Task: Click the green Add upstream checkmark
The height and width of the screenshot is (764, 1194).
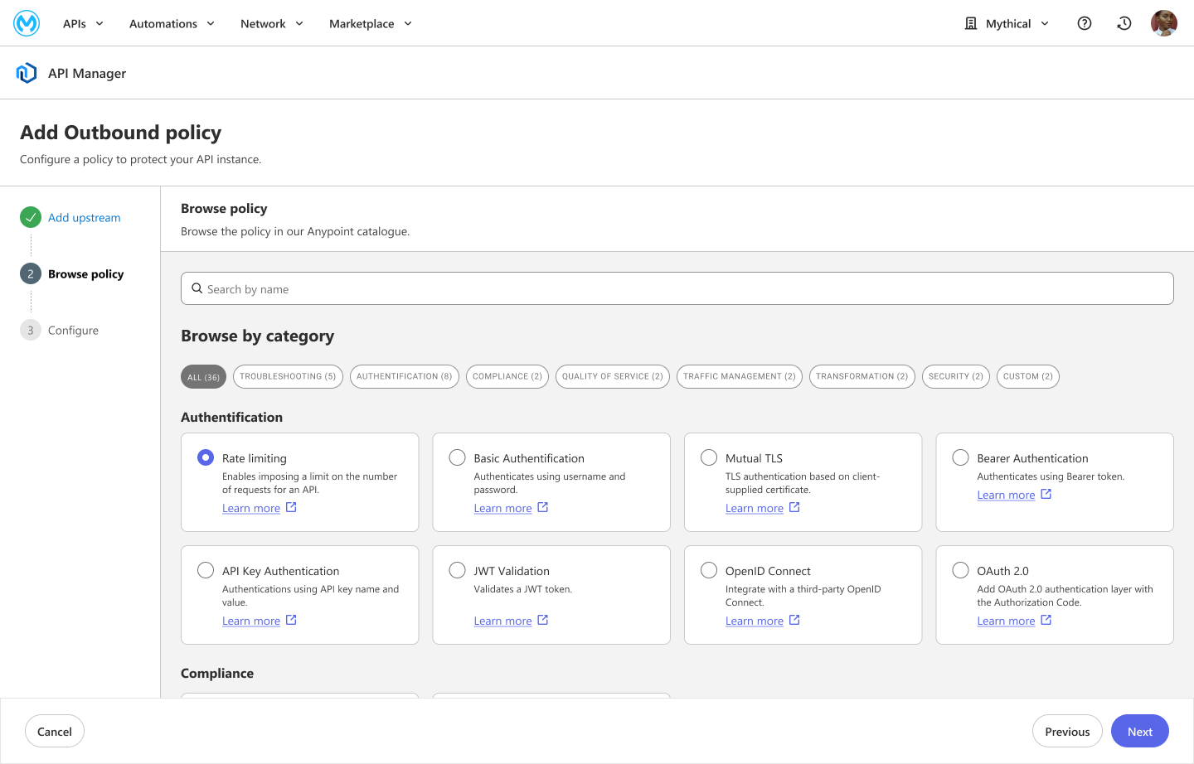Action: 31,217
